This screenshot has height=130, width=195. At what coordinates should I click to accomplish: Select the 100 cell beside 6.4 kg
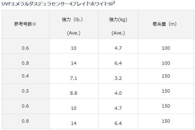pyautogui.click(x=166, y=63)
